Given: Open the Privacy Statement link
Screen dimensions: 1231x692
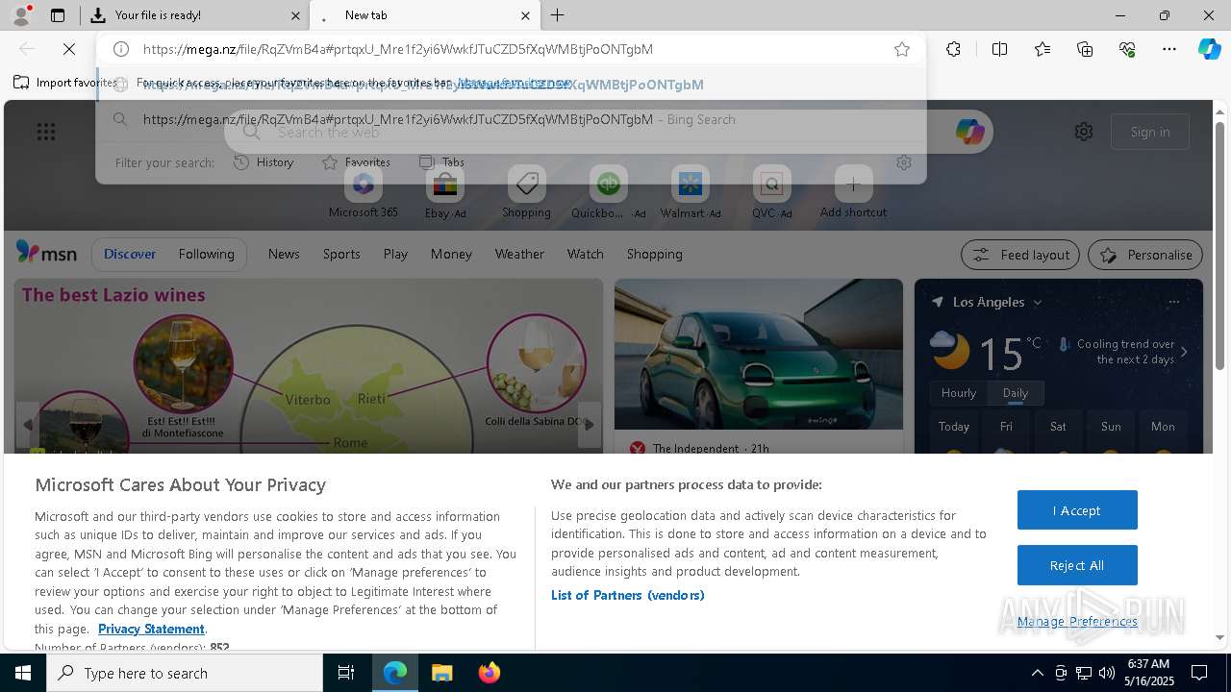Looking at the screenshot, I should click(151, 629).
